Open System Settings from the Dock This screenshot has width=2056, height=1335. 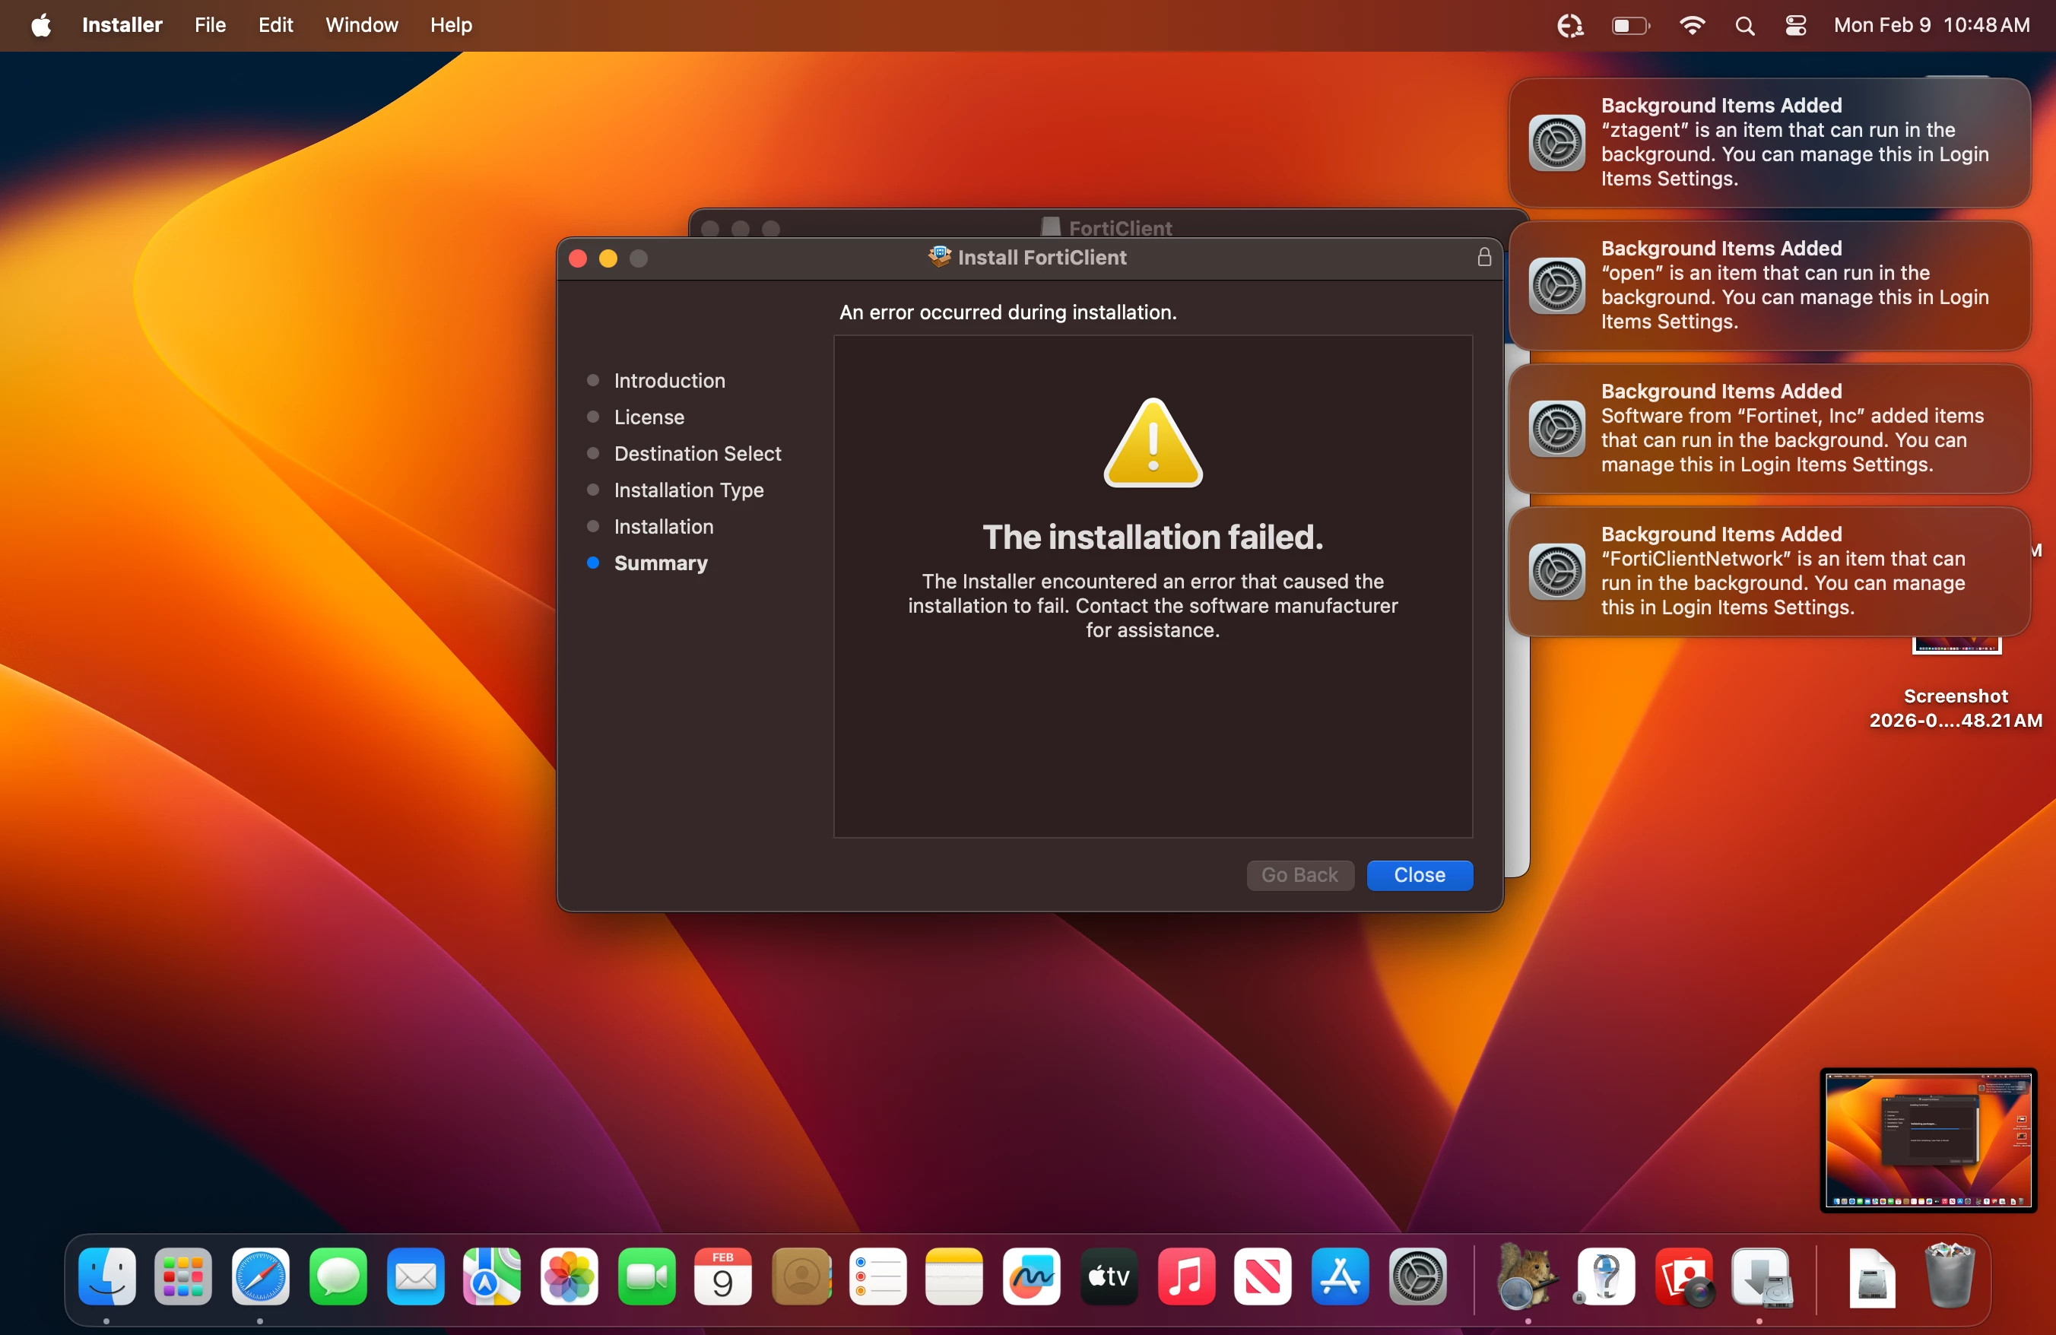click(1417, 1276)
